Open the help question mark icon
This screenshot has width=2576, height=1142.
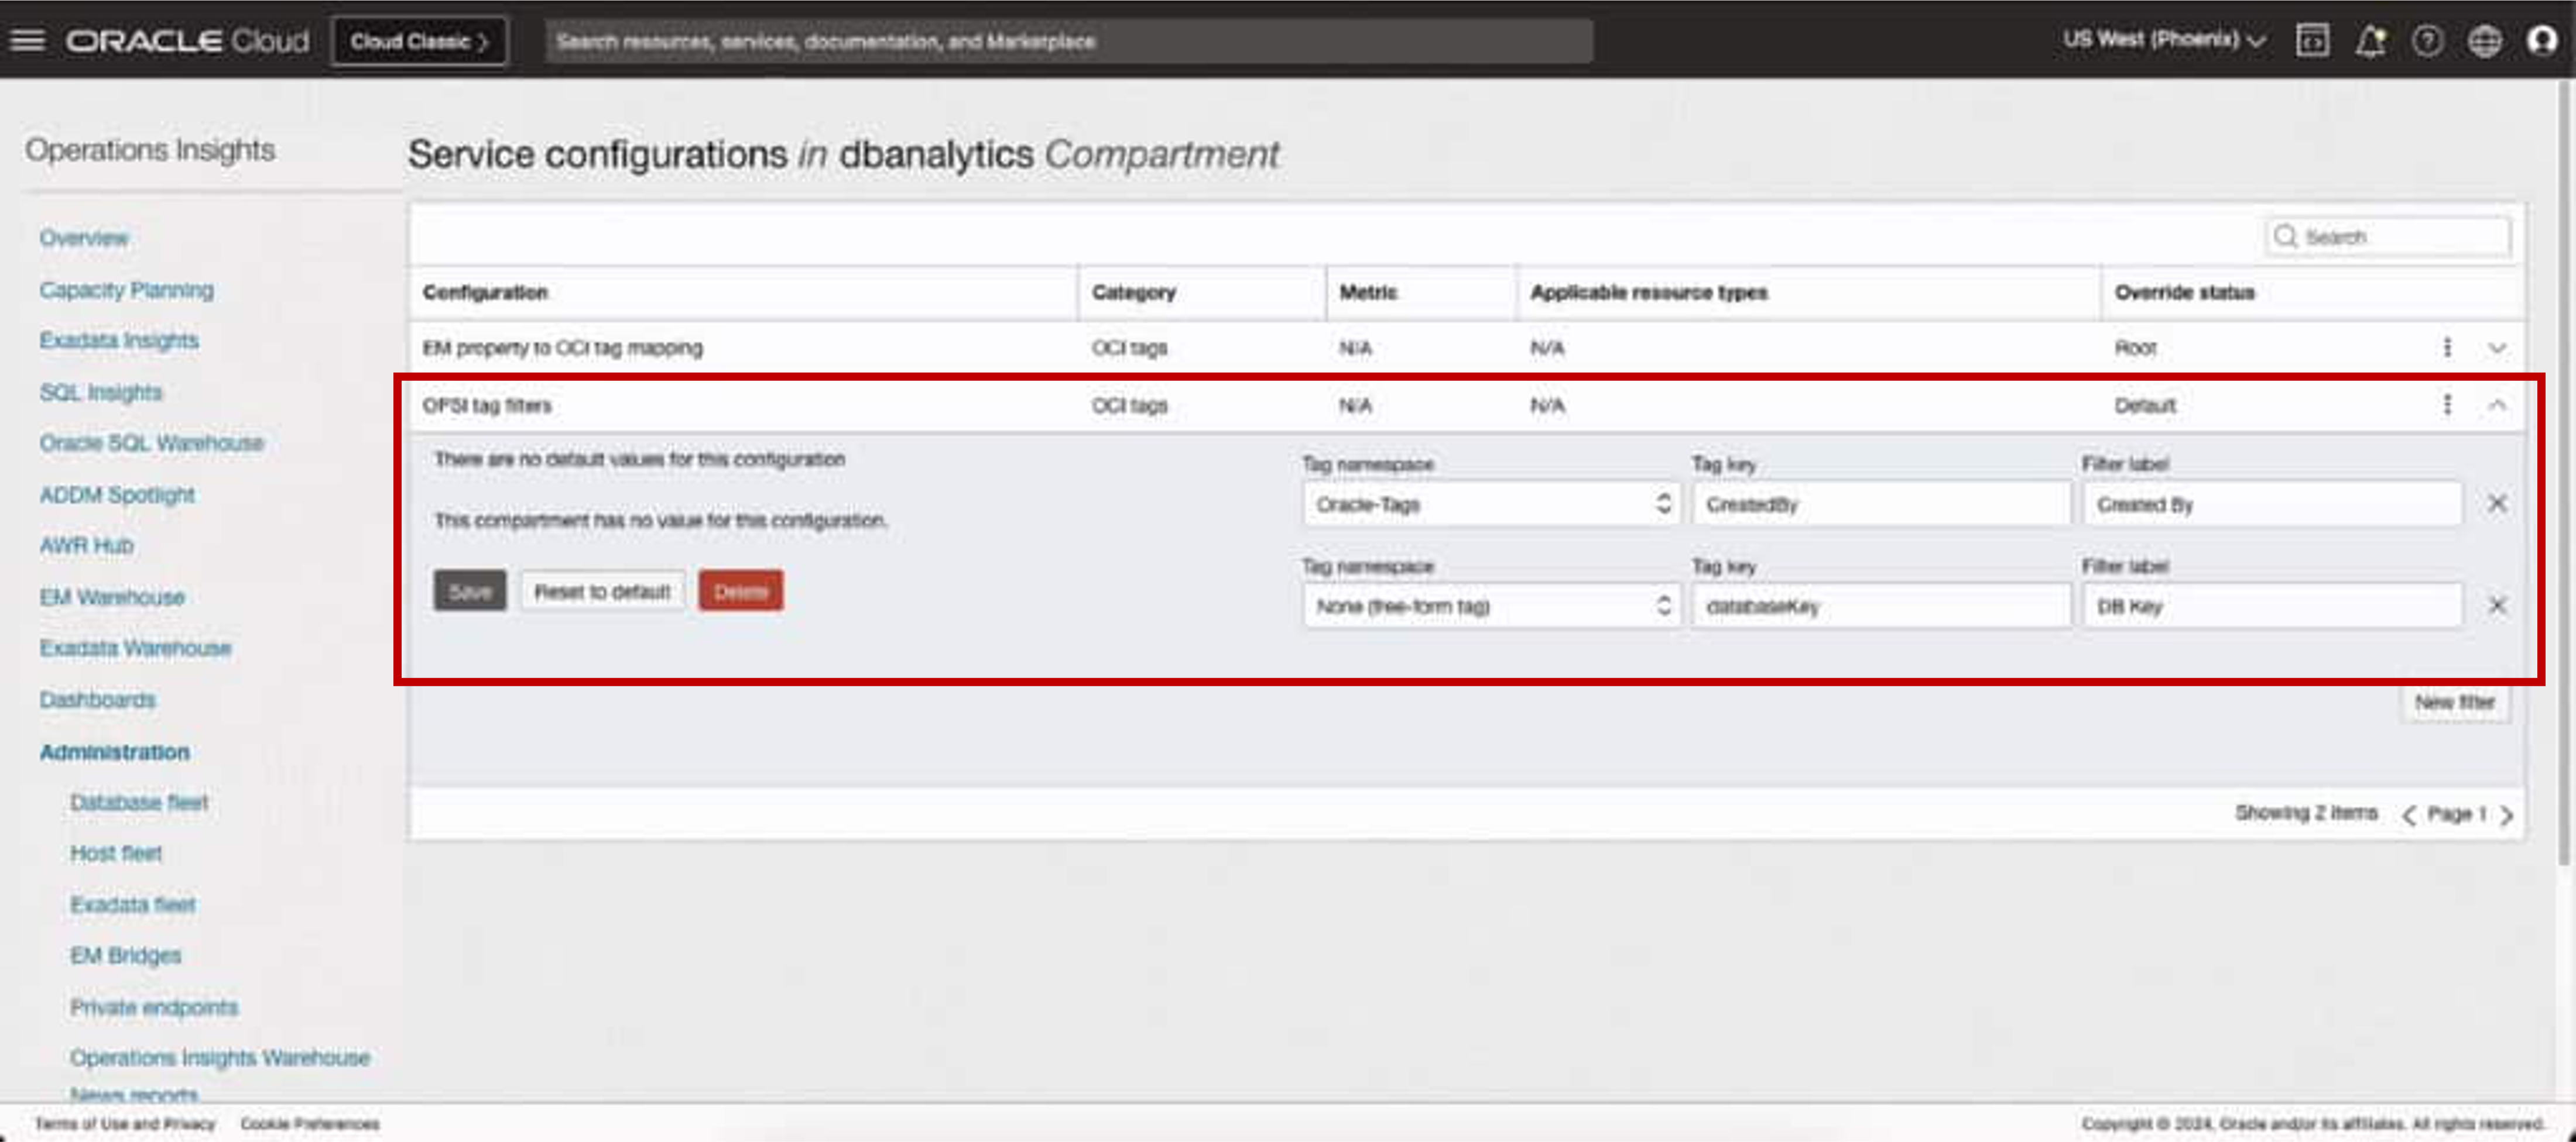tap(2427, 40)
